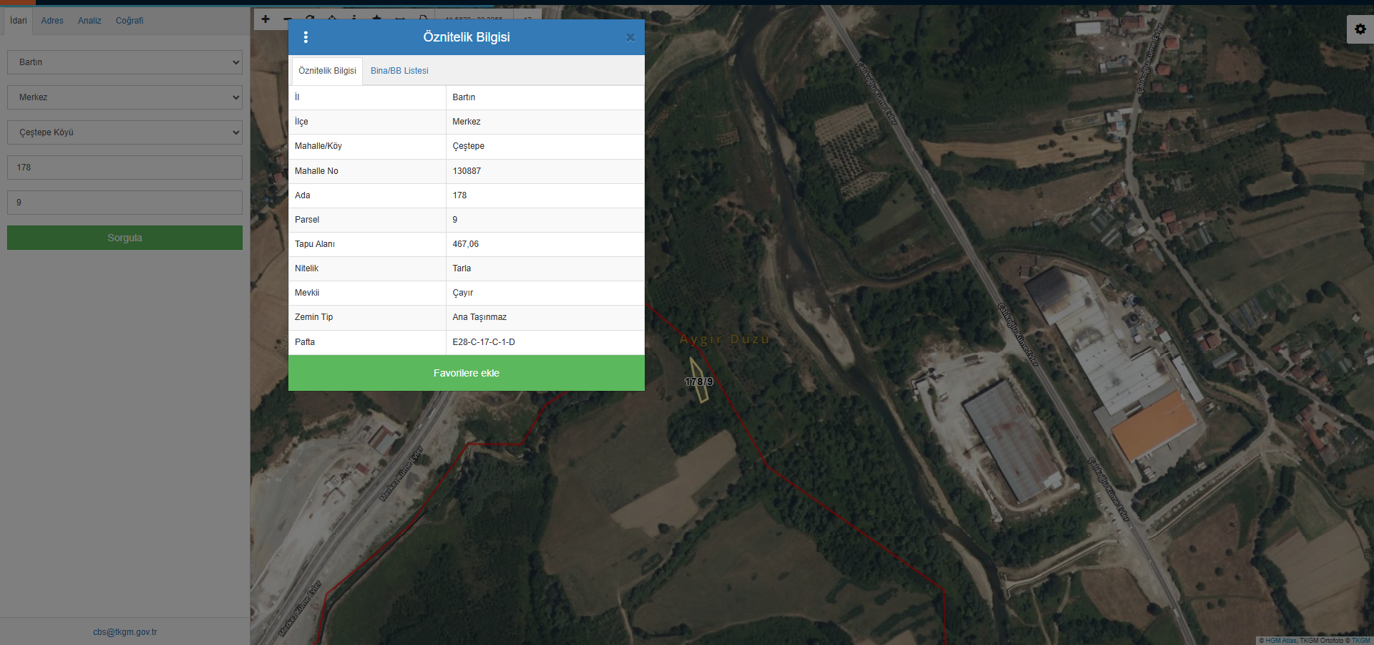Click the Favorilere ekle button
The image size is (1374, 645).
click(x=466, y=373)
